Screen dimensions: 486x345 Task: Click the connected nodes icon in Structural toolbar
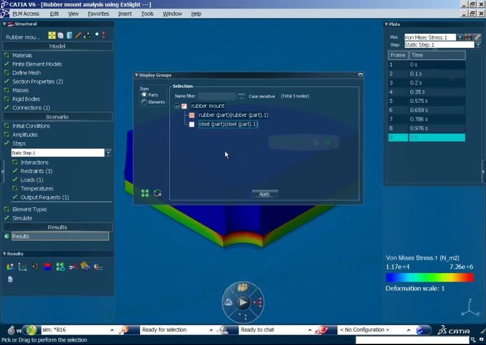[87, 35]
